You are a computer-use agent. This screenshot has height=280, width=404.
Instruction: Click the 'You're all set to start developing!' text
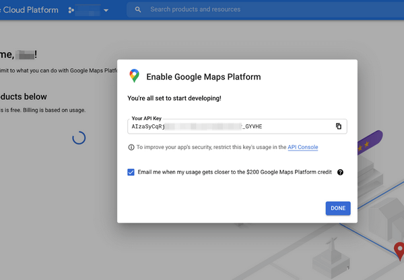(x=174, y=99)
